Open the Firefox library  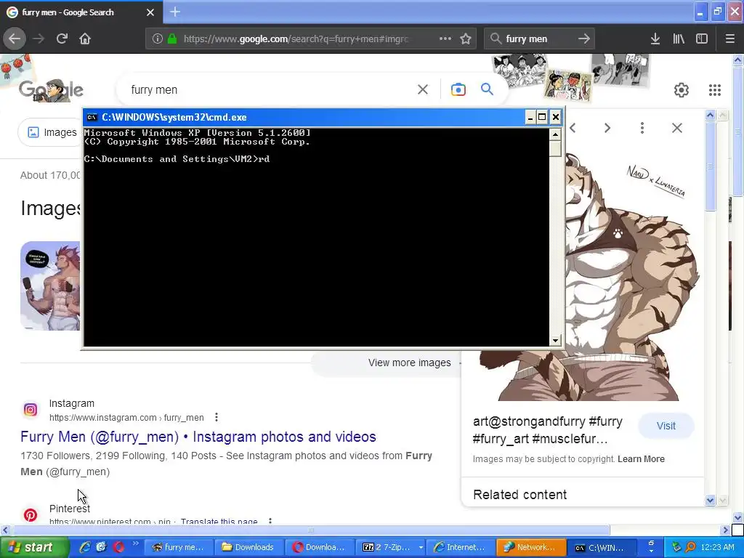click(x=679, y=39)
